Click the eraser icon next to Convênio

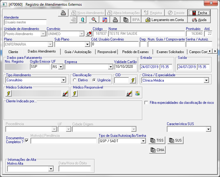(x=89, y=34)
